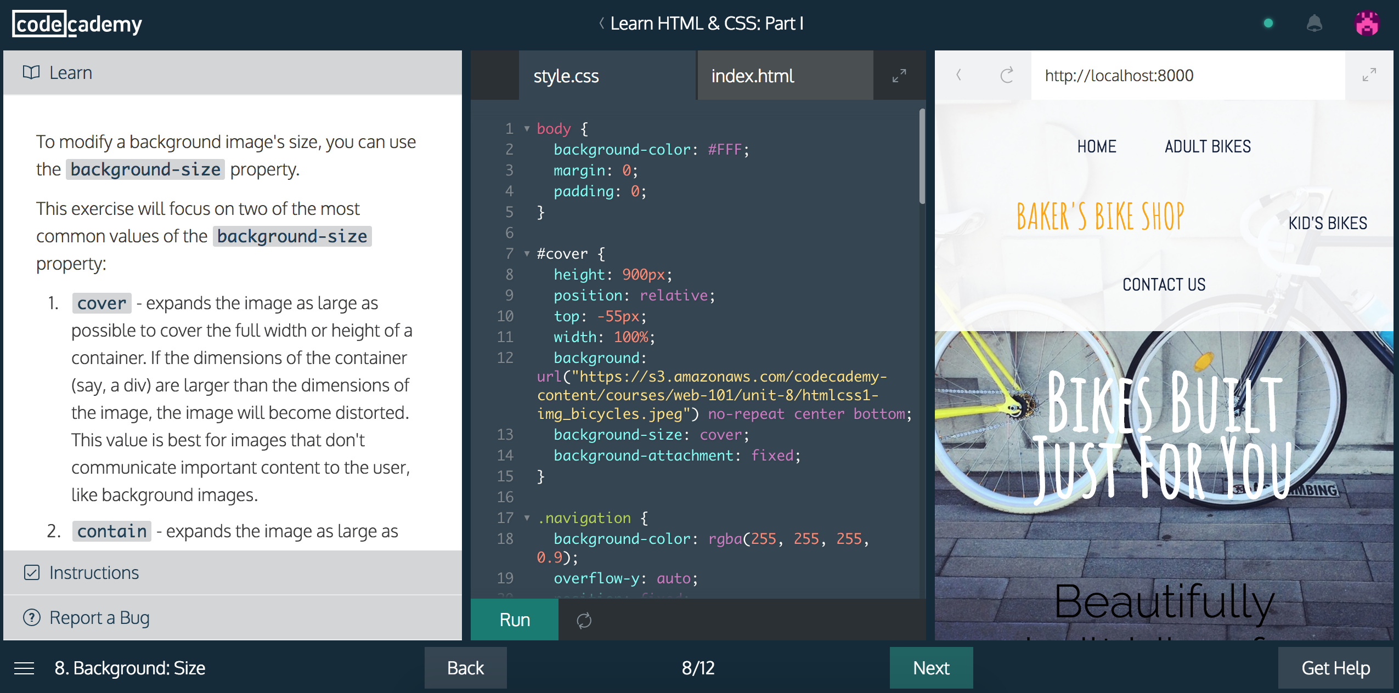Open the Learn panel header
The width and height of the screenshot is (1399, 693).
pyautogui.click(x=233, y=72)
